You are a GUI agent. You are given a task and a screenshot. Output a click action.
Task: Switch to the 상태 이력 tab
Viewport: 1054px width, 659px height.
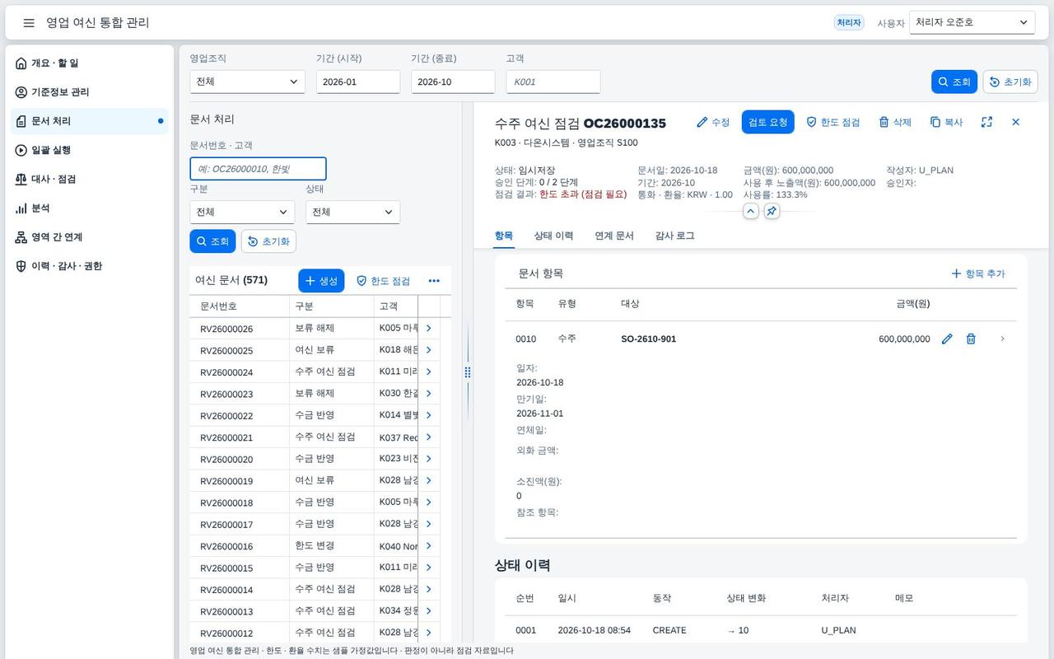[x=553, y=236]
